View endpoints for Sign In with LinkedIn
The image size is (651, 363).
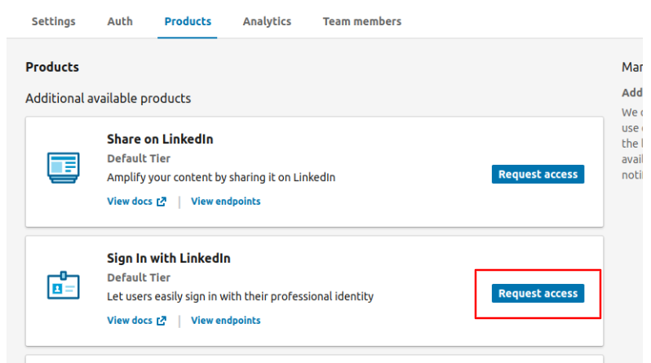click(x=226, y=321)
